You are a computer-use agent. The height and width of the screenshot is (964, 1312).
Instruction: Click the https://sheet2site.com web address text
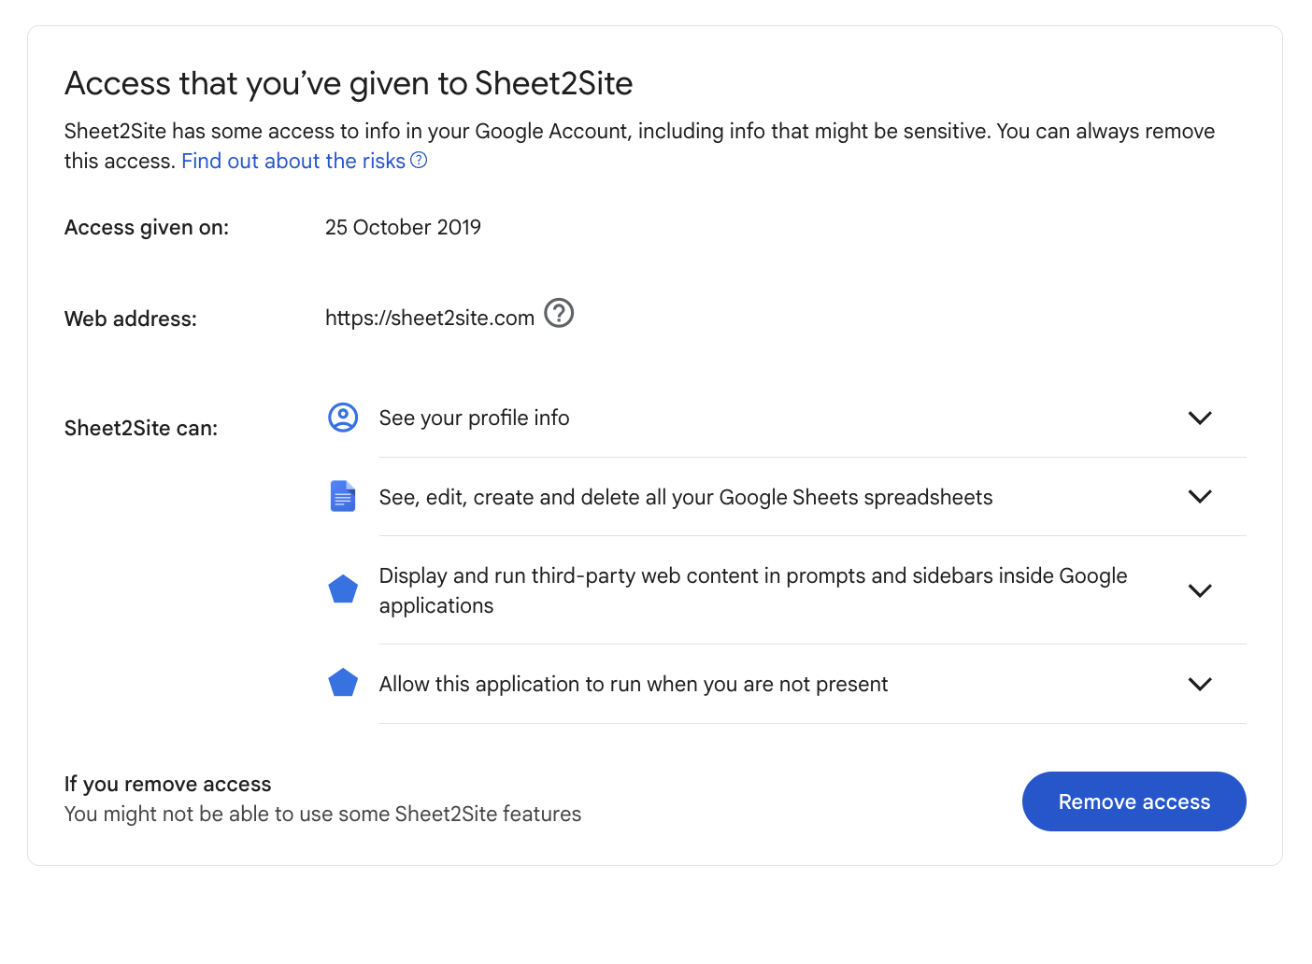click(x=429, y=319)
